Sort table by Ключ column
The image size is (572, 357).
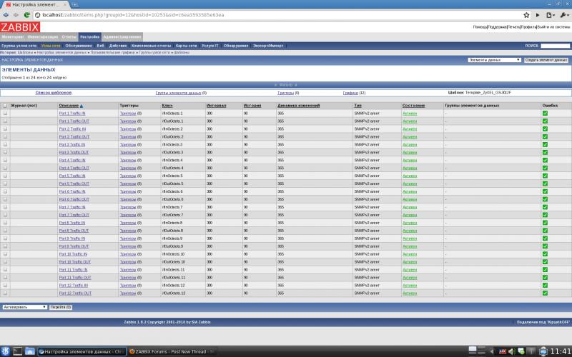pyautogui.click(x=167, y=106)
